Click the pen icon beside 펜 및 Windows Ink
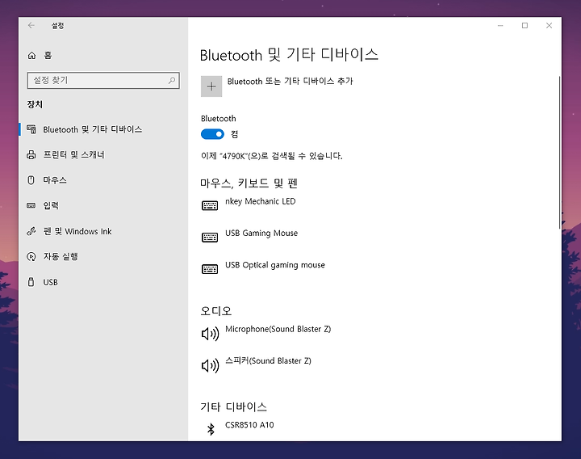Screen dimensions: 581x459 click(x=31, y=231)
